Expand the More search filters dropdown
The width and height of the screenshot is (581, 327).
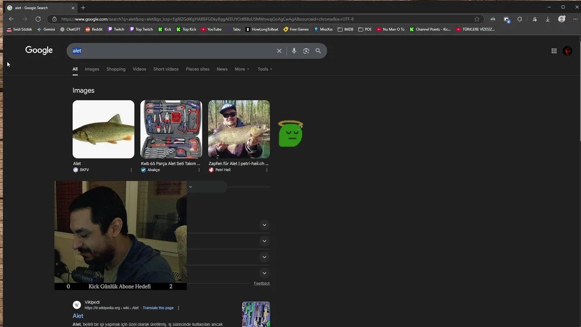pos(242,69)
